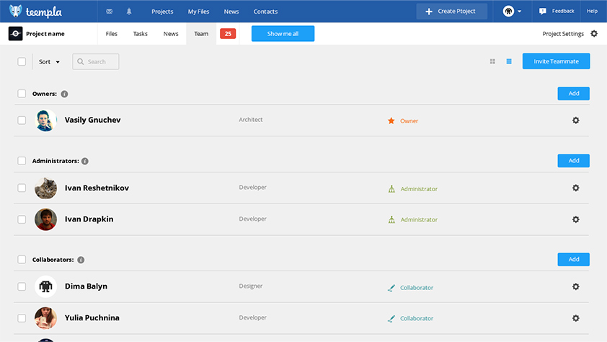Click the info icon next to Collaborators

[81, 260]
